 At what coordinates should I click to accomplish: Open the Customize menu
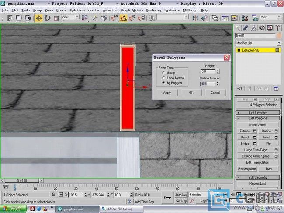(172, 10)
